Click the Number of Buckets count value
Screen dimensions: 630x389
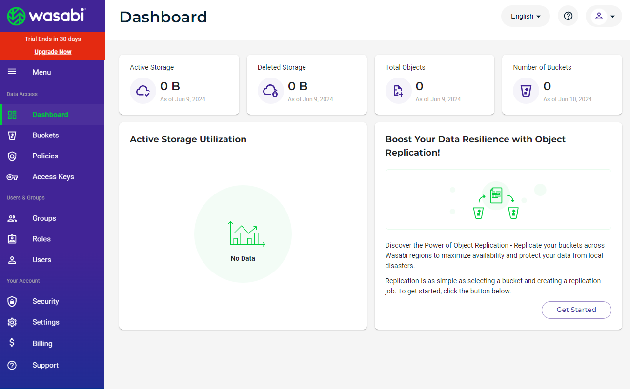(x=547, y=86)
